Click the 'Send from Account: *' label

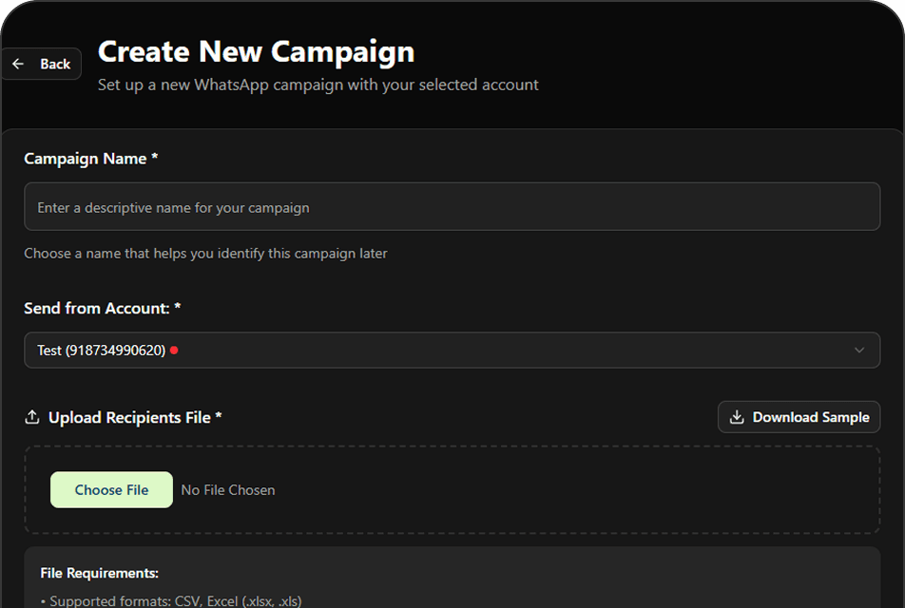[x=102, y=308]
